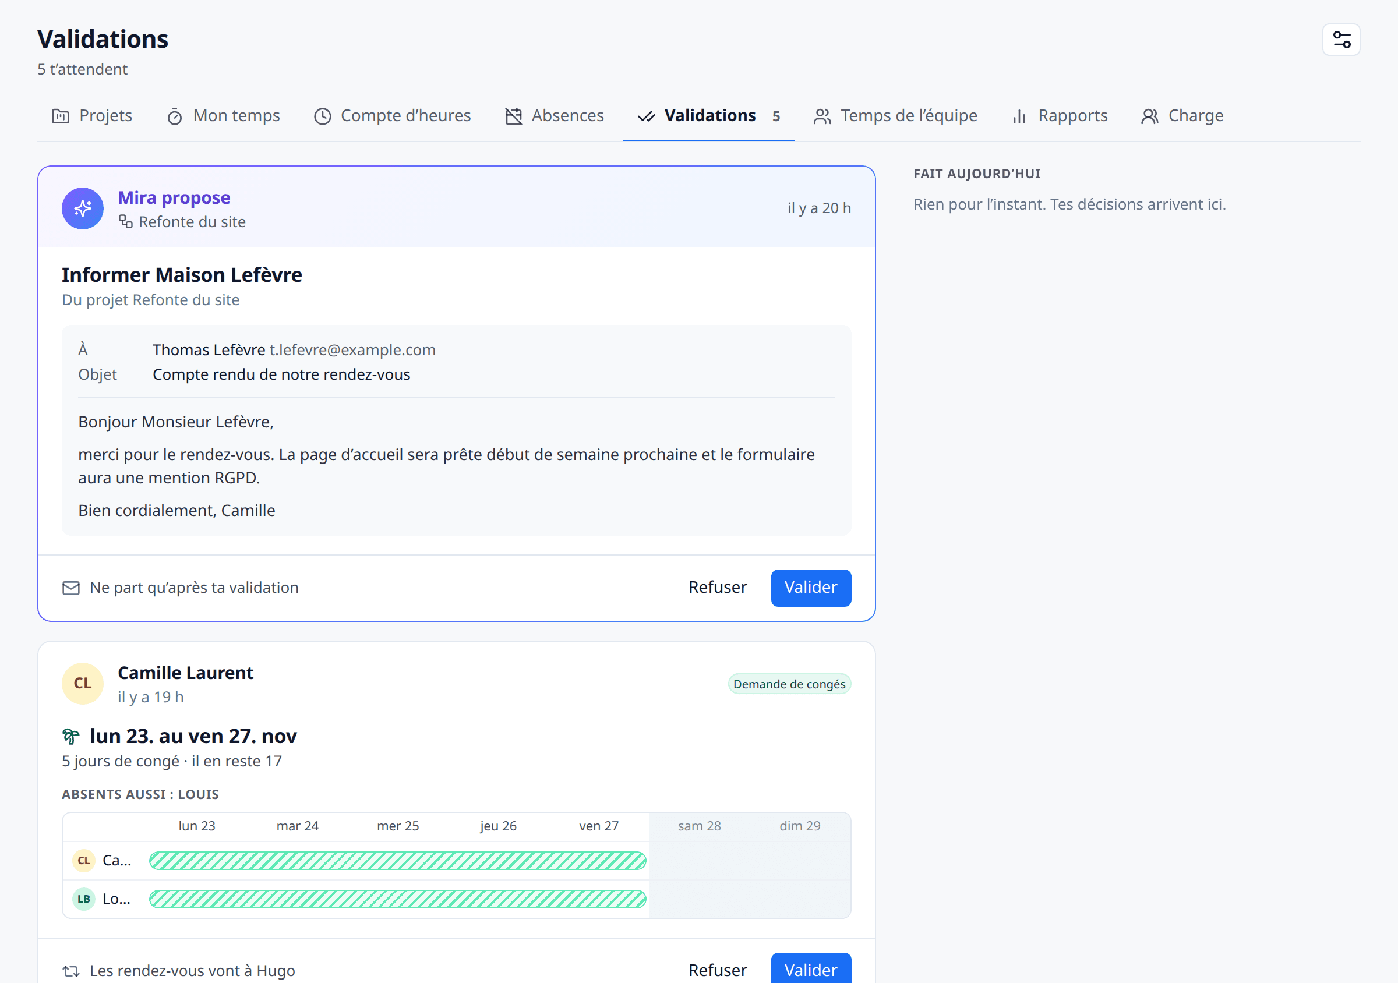Switch to Mon temps tab
The width and height of the screenshot is (1398, 983).
[x=224, y=116]
